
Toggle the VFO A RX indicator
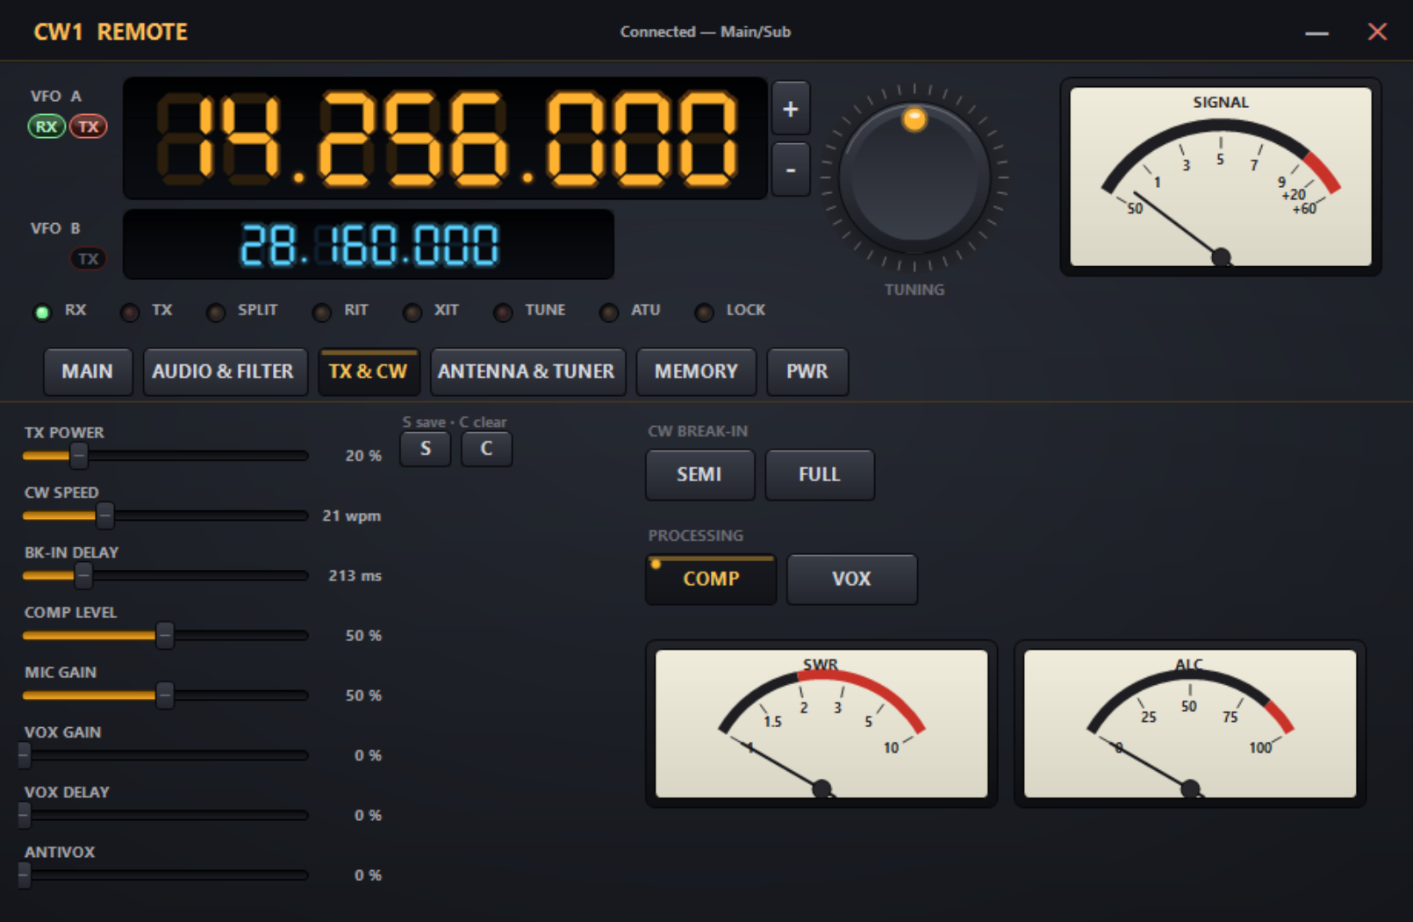(x=47, y=126)
